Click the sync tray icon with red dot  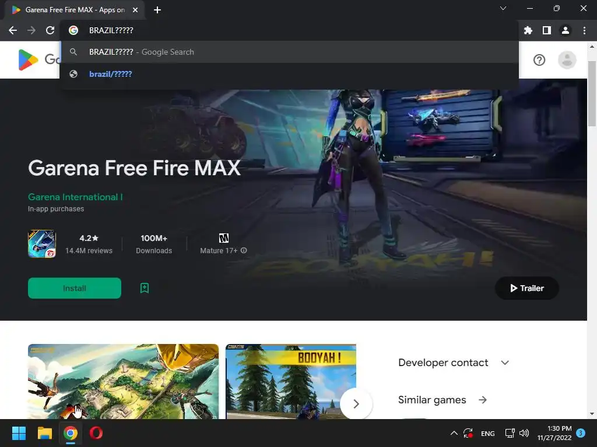click(468, 433)
